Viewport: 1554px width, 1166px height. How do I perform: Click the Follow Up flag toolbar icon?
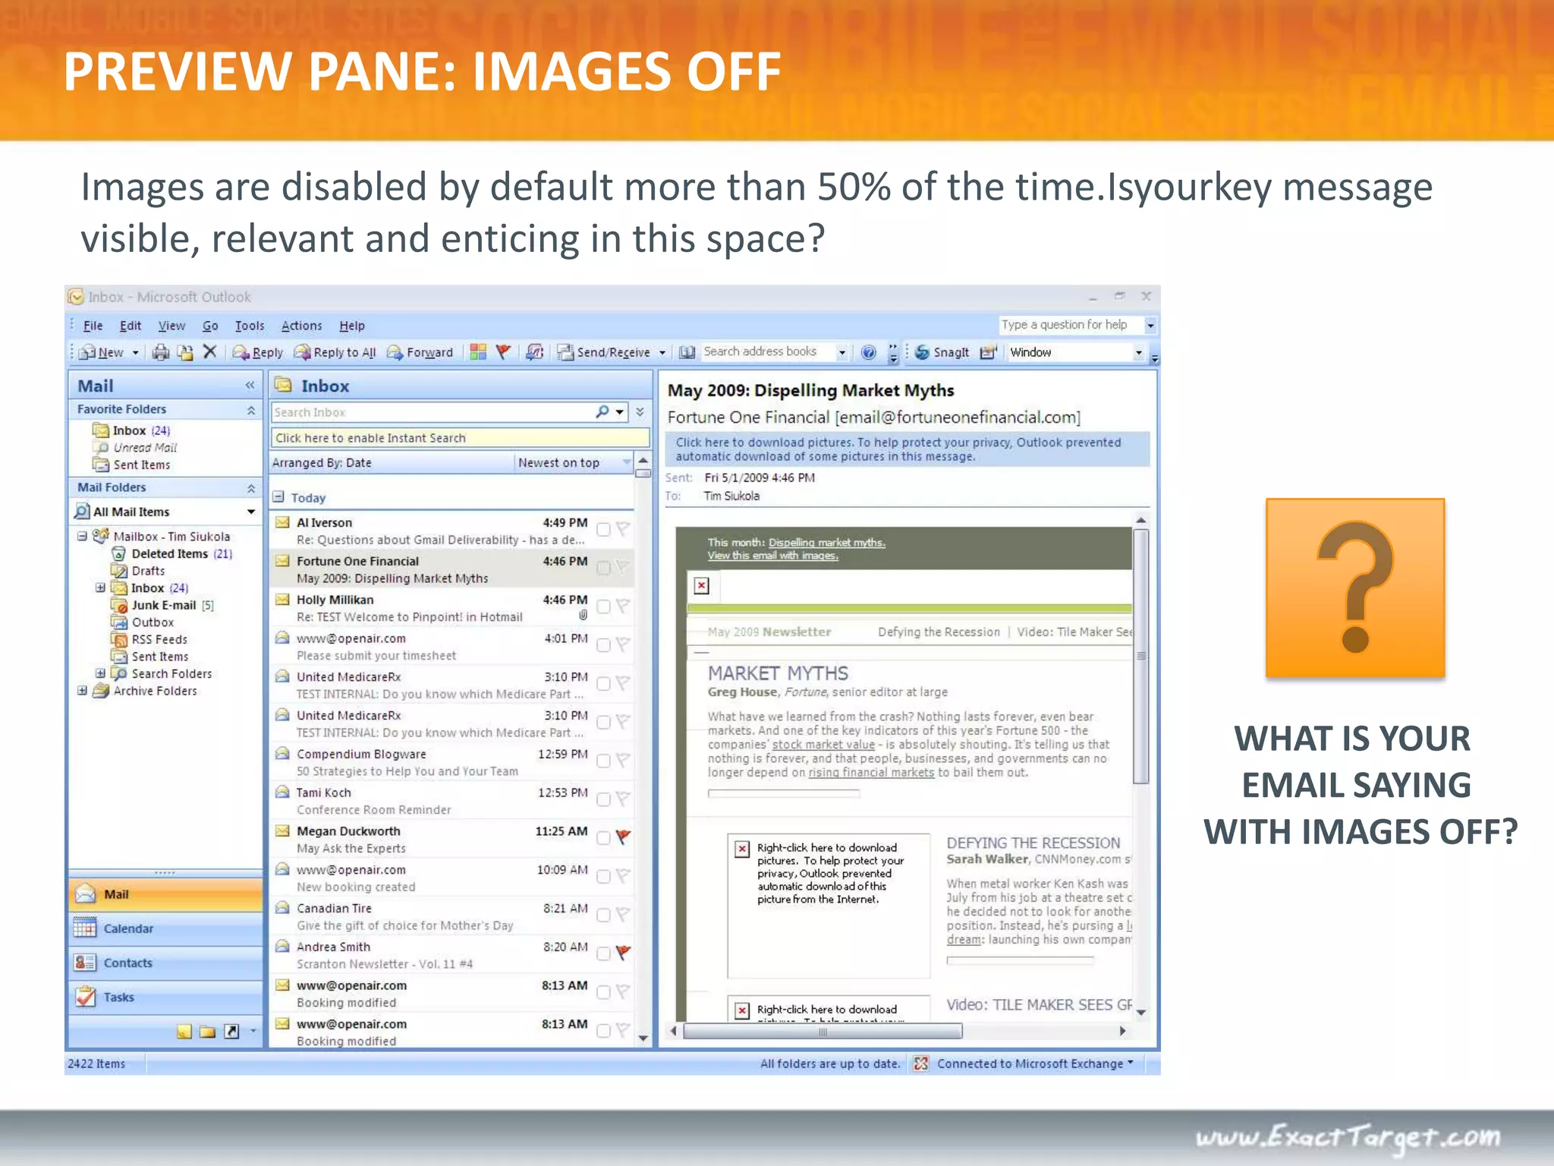coord(503,351)
